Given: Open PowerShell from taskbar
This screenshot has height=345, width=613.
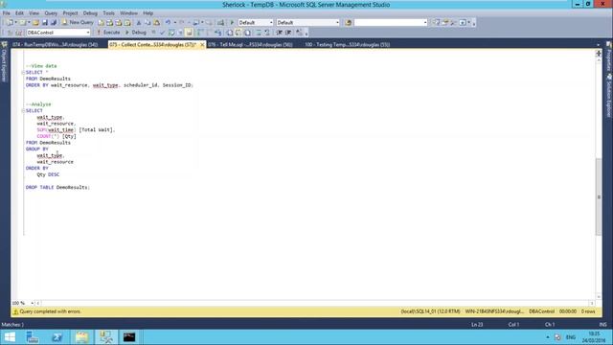Looking at the screenshot, I should coord(57,337).
